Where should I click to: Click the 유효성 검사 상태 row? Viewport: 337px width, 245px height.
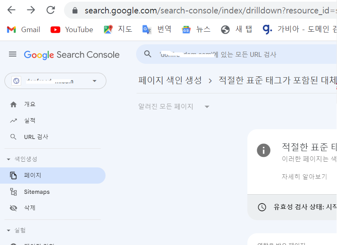(292, 207)
